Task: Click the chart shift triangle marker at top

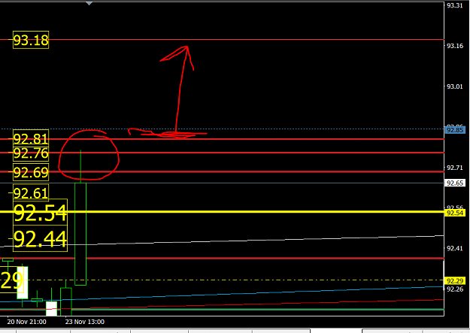Action: point(89,4)
